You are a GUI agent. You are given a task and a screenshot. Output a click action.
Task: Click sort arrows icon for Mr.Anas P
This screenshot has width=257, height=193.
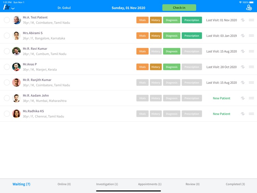pyautogui.click(x=243, y=67)
